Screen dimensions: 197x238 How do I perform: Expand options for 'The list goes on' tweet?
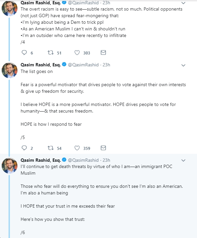(x=183, y=65)
